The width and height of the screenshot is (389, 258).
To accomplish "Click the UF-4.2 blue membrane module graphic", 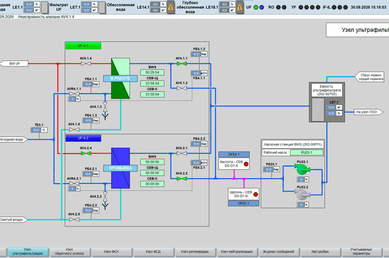I will pyautogui.click(x=121, y=168).
